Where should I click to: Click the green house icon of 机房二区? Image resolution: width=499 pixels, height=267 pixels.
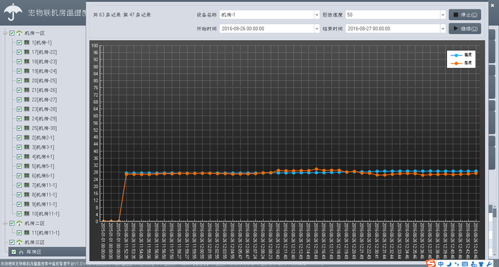19,223
